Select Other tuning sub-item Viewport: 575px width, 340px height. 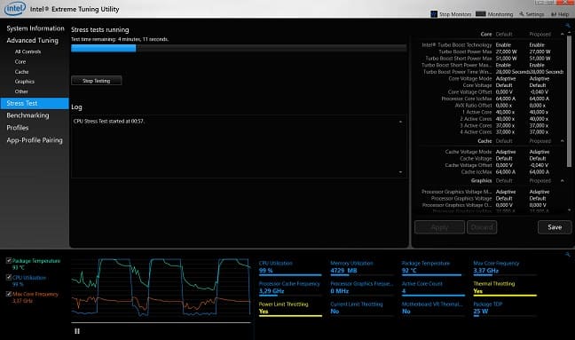tap(21, 91)
